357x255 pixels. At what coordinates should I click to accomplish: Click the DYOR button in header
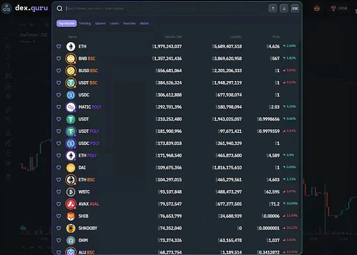339,8
